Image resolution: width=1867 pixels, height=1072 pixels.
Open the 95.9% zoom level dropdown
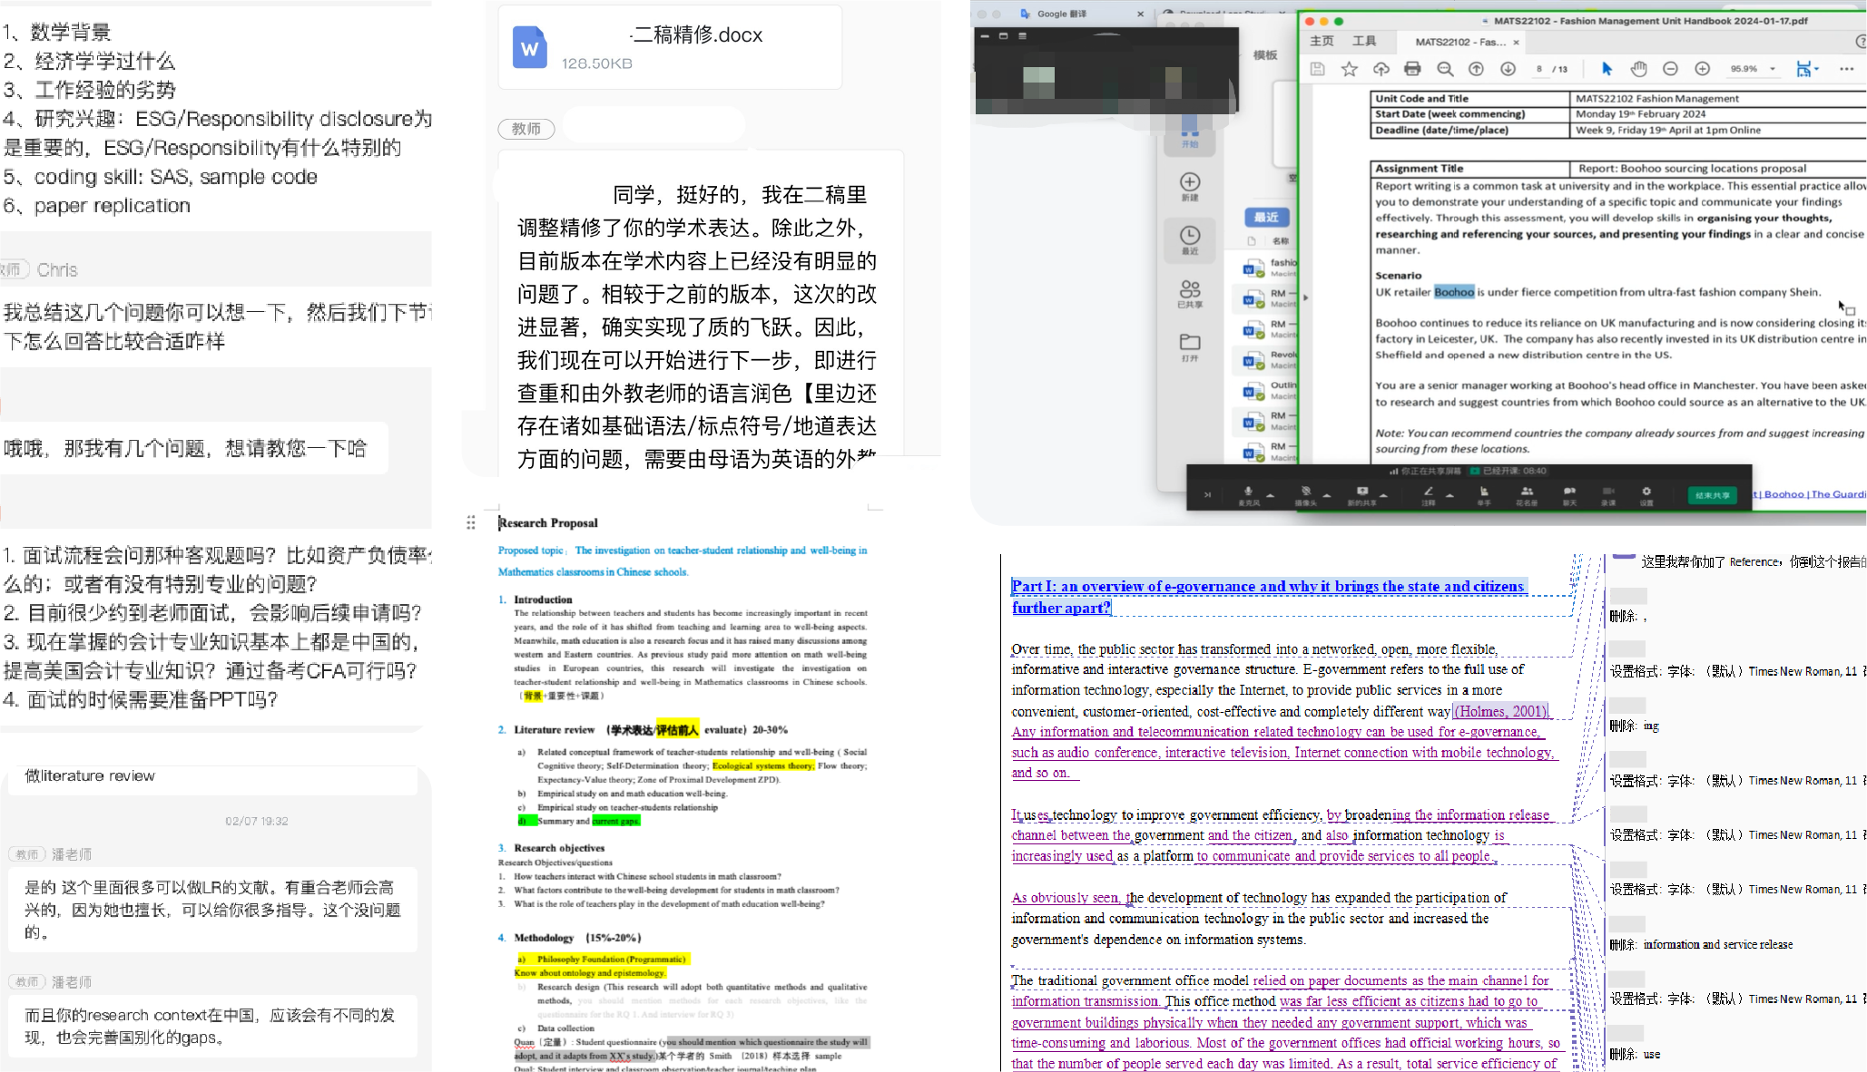coord(1773,69)
